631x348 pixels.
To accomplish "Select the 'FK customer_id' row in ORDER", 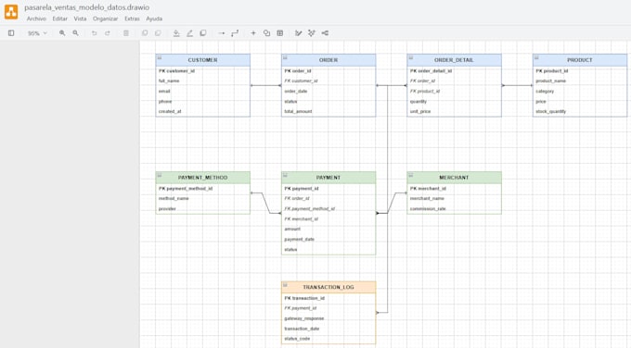I will (x=328, y=81).
